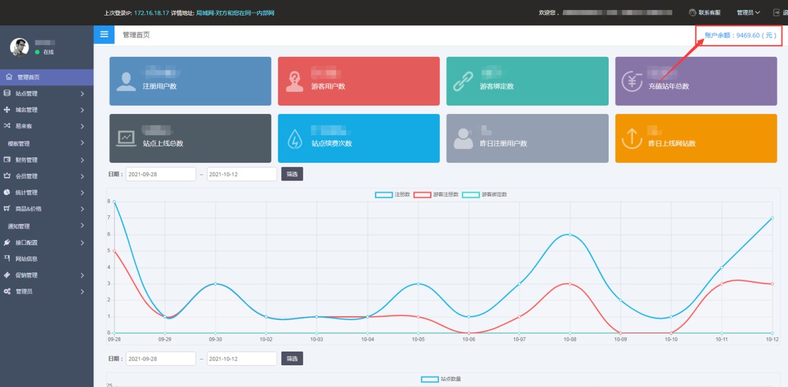Expand the 站点管理 sidebar menu
Viewport: 788px width, 387px height.
tap(46, 94)
